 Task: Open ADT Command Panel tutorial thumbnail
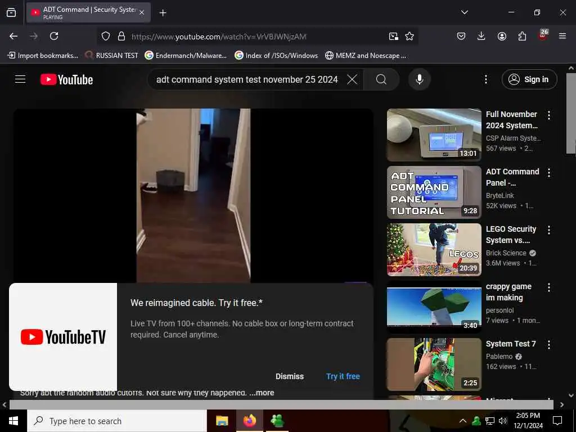pos(434,192)
